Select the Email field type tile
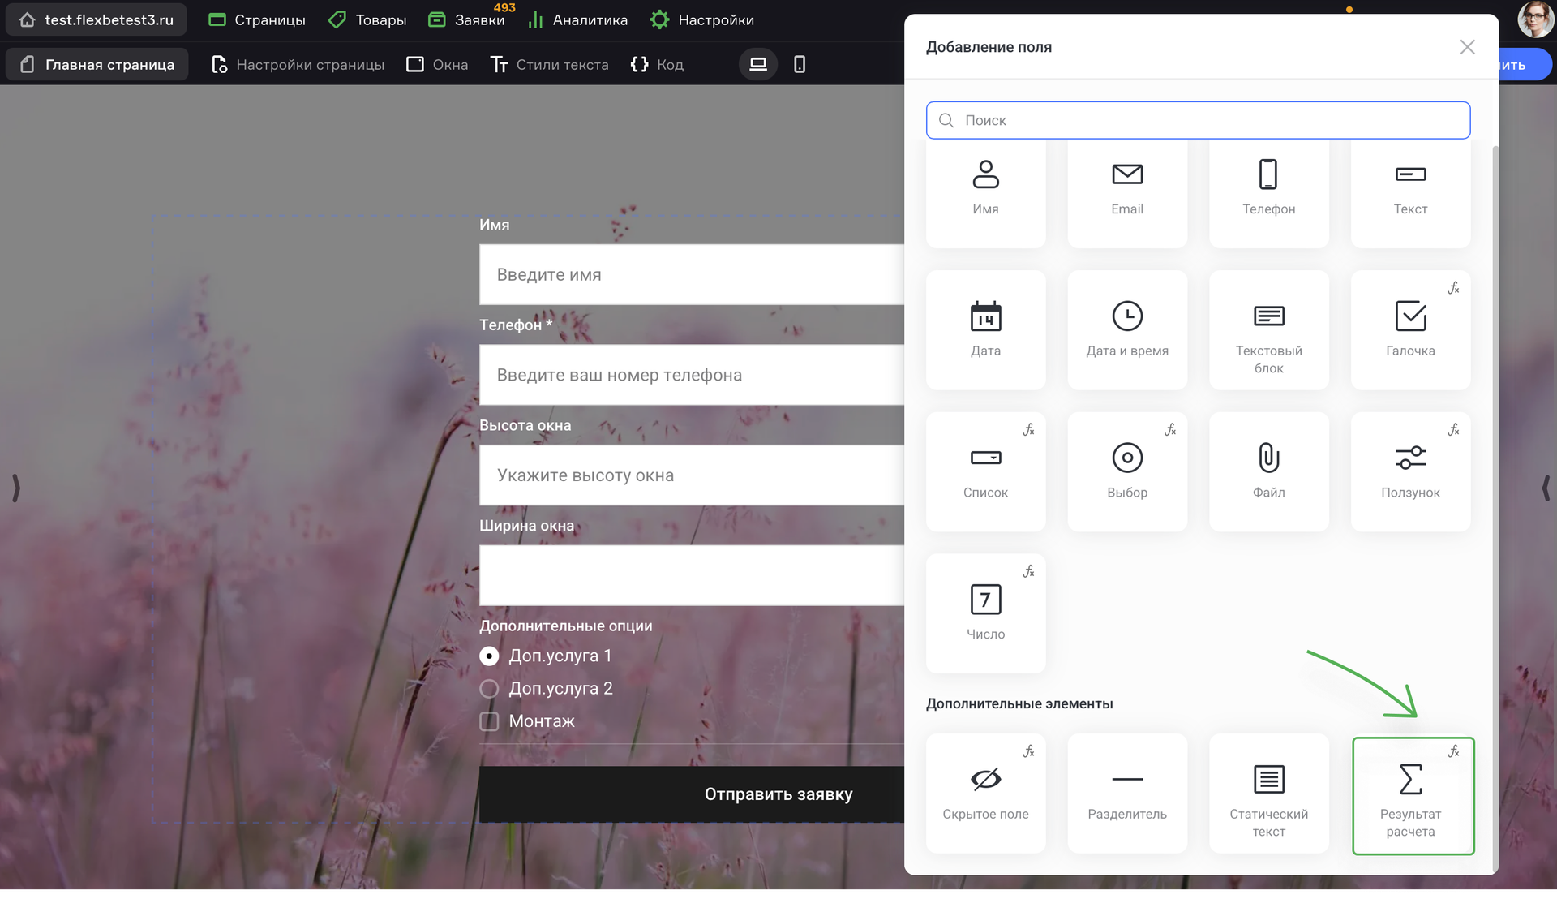Screen dimensions: 1557x899 (1127, 191)
